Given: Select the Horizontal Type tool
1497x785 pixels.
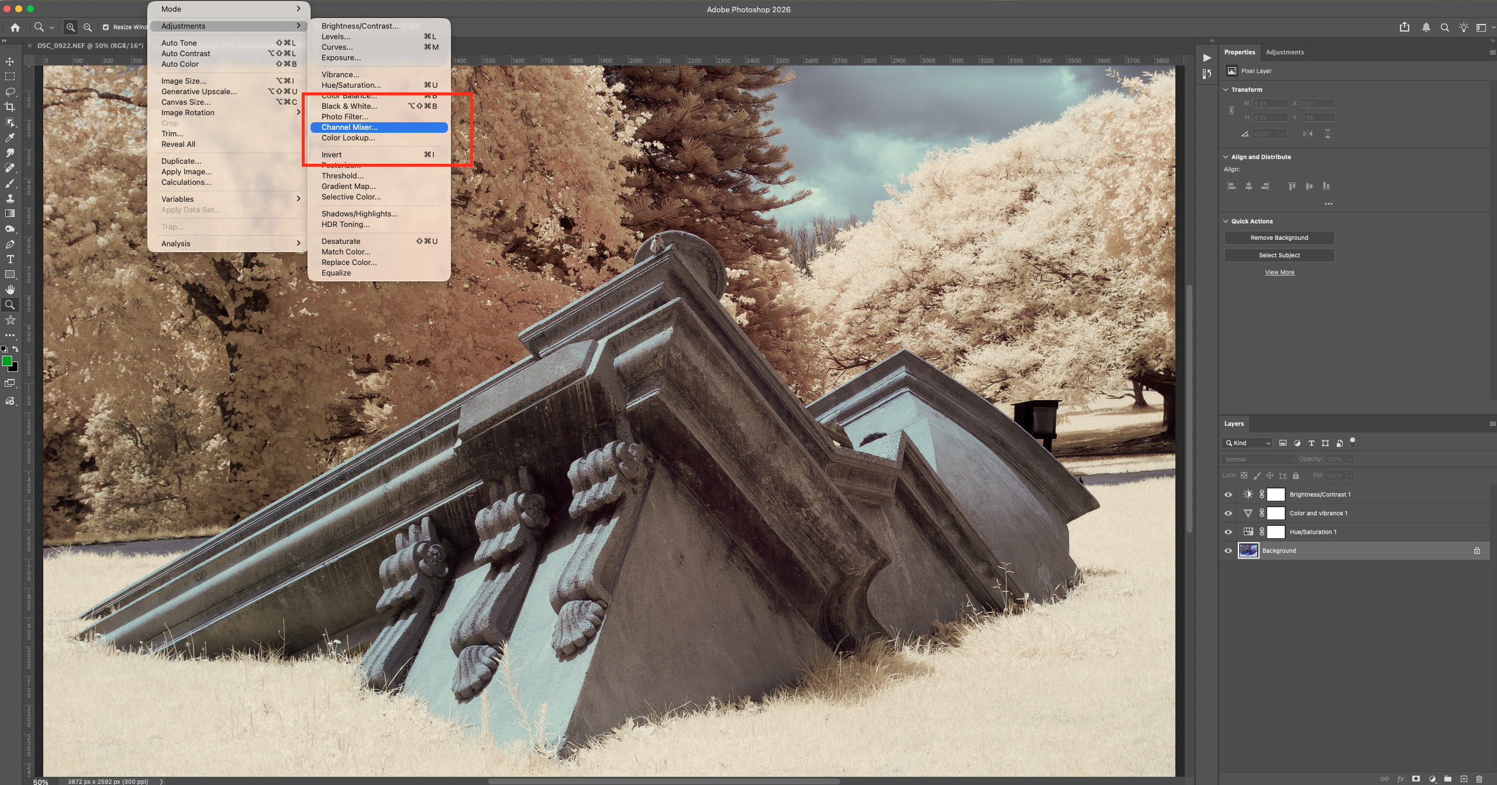Looking at the screenshot, I should pos(10,259).
